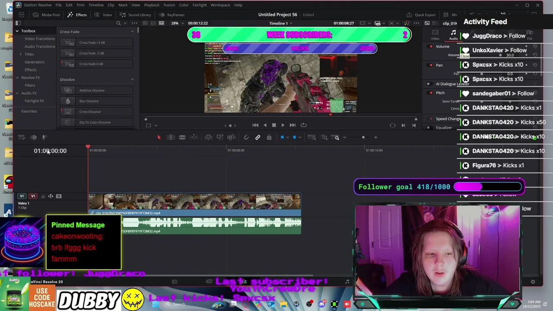Jump to first frame in viewer
This screenshot has height=311, width=553.
pyautogui.click(x=255, y=125)
